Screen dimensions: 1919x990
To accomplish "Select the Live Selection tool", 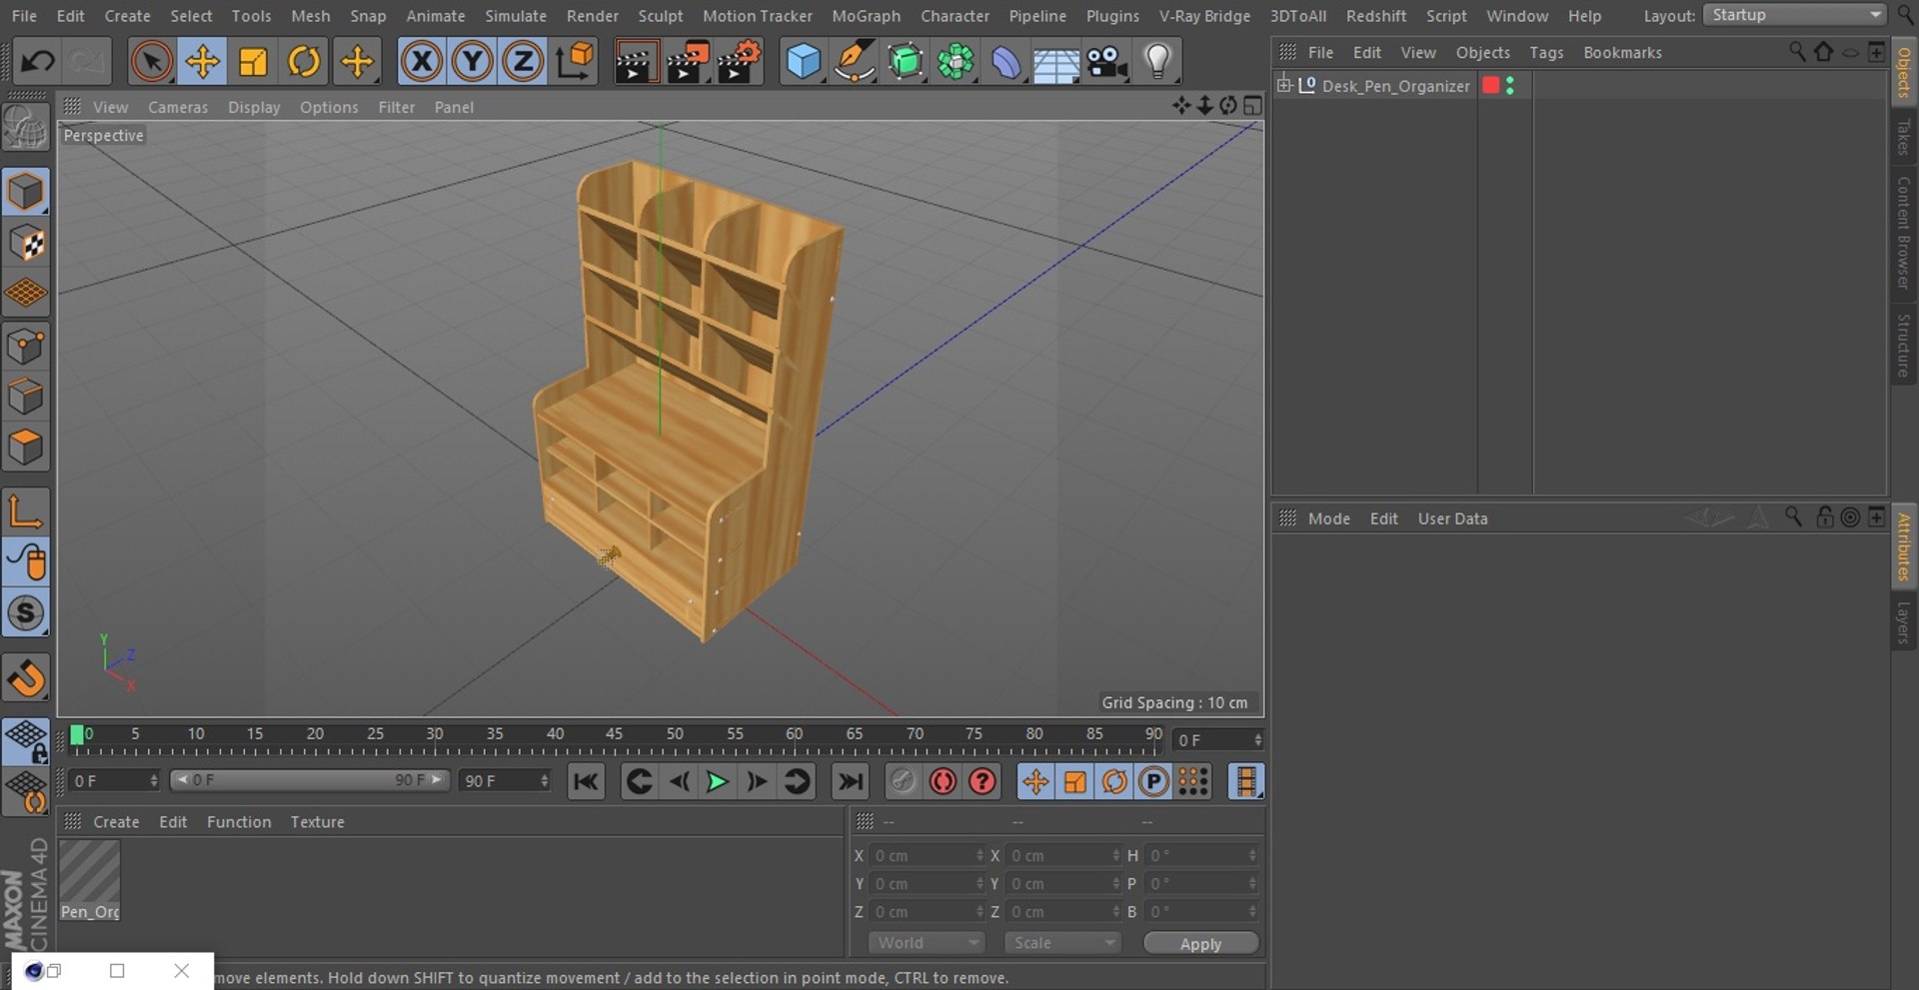I will (151, 62).
